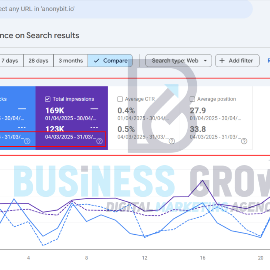This screenshot has height=270, width=270.
Task: Select the 28 days date range
Action: (x=38, y=60)
